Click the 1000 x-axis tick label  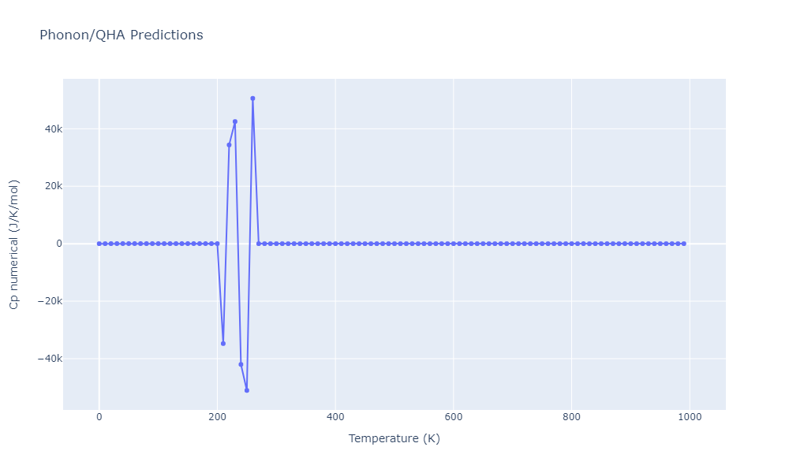point(690,417)
